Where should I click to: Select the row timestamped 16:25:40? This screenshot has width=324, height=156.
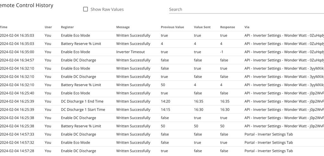point(17,93)
